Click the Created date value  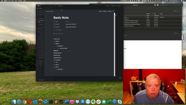point(71,24)
